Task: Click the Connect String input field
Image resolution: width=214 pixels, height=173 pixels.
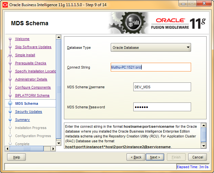Action: (151, 67)
